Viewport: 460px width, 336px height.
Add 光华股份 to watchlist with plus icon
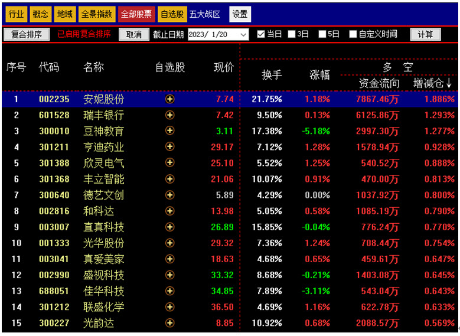coord(169,243)
